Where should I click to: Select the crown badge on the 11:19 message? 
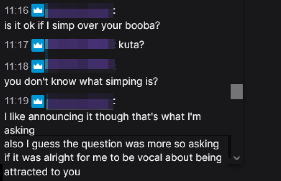click(38, 101)
